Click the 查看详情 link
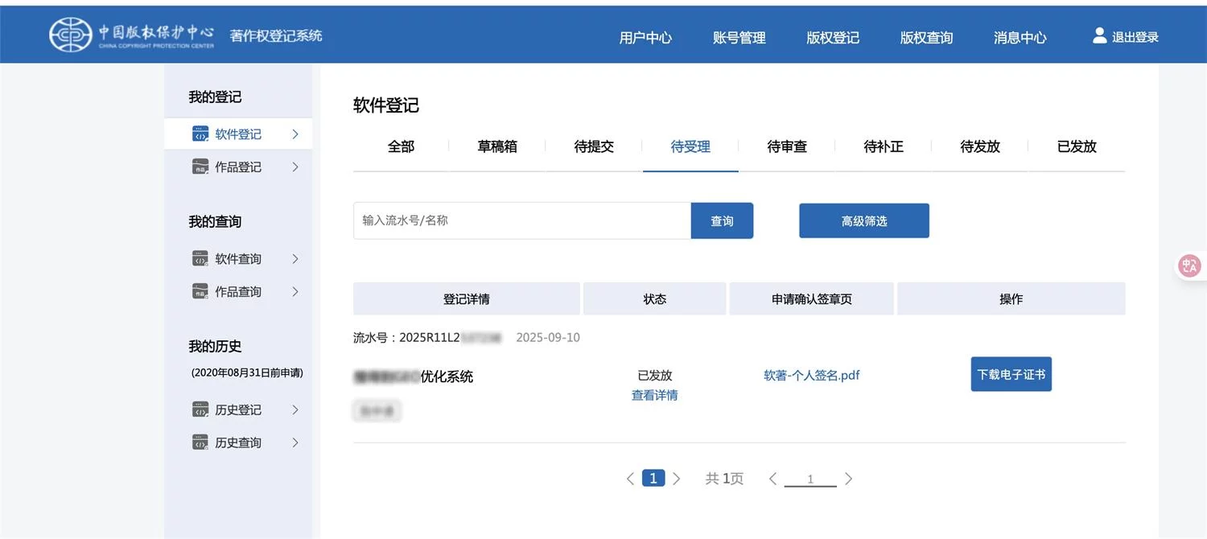 [x=654, y=395]
